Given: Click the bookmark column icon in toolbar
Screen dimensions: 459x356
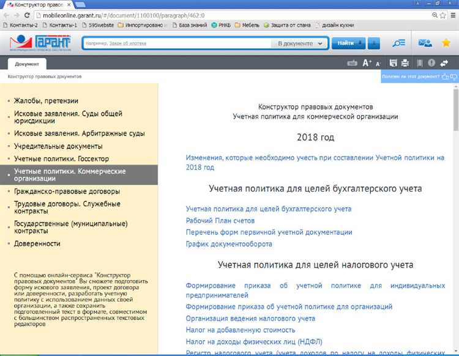Looking at the screenshot, I should [x=419, y=63].
